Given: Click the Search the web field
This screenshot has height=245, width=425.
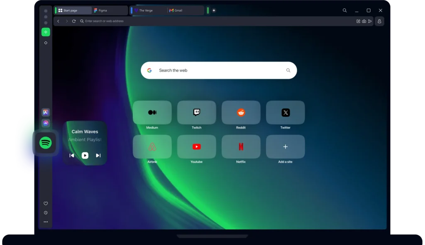Looking at the screenshot, I should [x=219, y=70].
